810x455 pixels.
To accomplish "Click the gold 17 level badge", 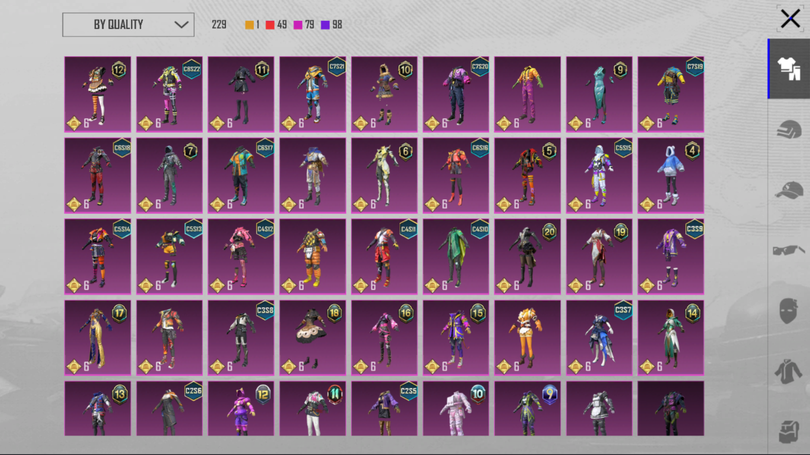I will [119, 313].
